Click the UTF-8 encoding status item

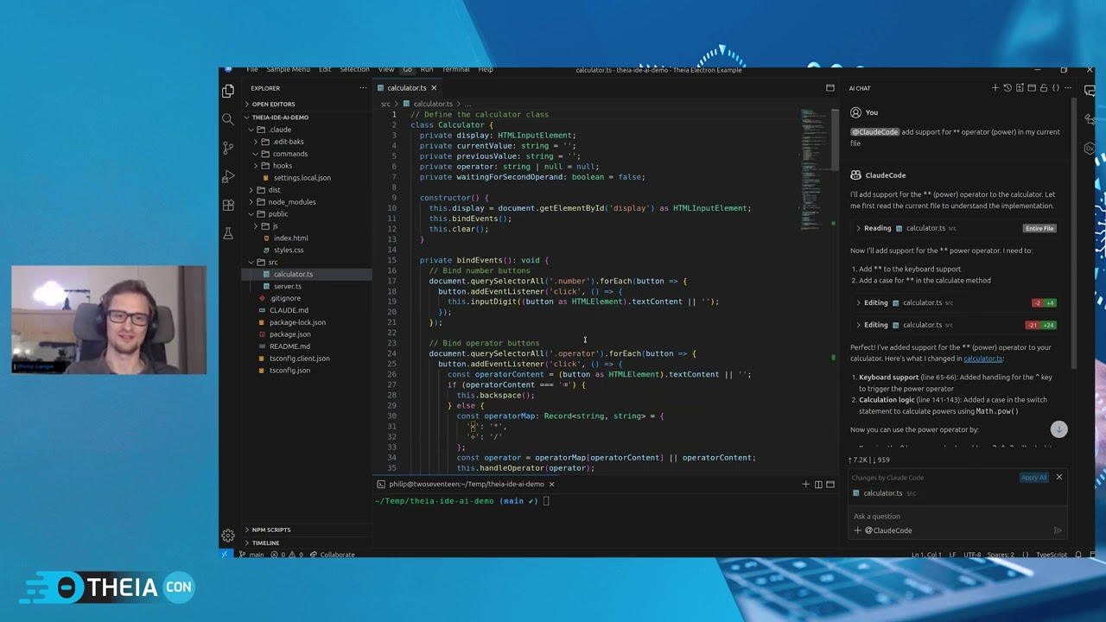972,555
